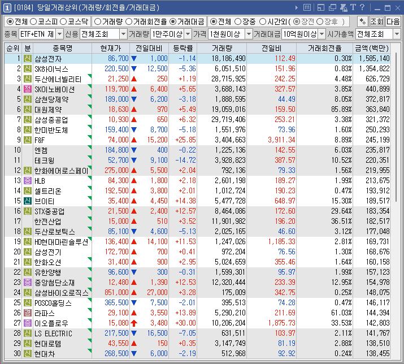The width and height of the screenshot is (404, 364).
Task: Click F&F's 등락률 value +25.85
Action: point(185,140)
